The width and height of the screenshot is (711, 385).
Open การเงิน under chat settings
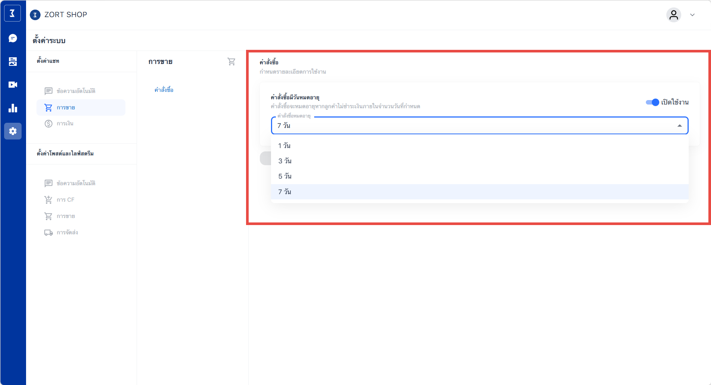click(x=65, y=123)
